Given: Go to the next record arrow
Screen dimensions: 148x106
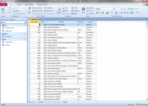Looking at the screenshot, I should coord(46,102).
